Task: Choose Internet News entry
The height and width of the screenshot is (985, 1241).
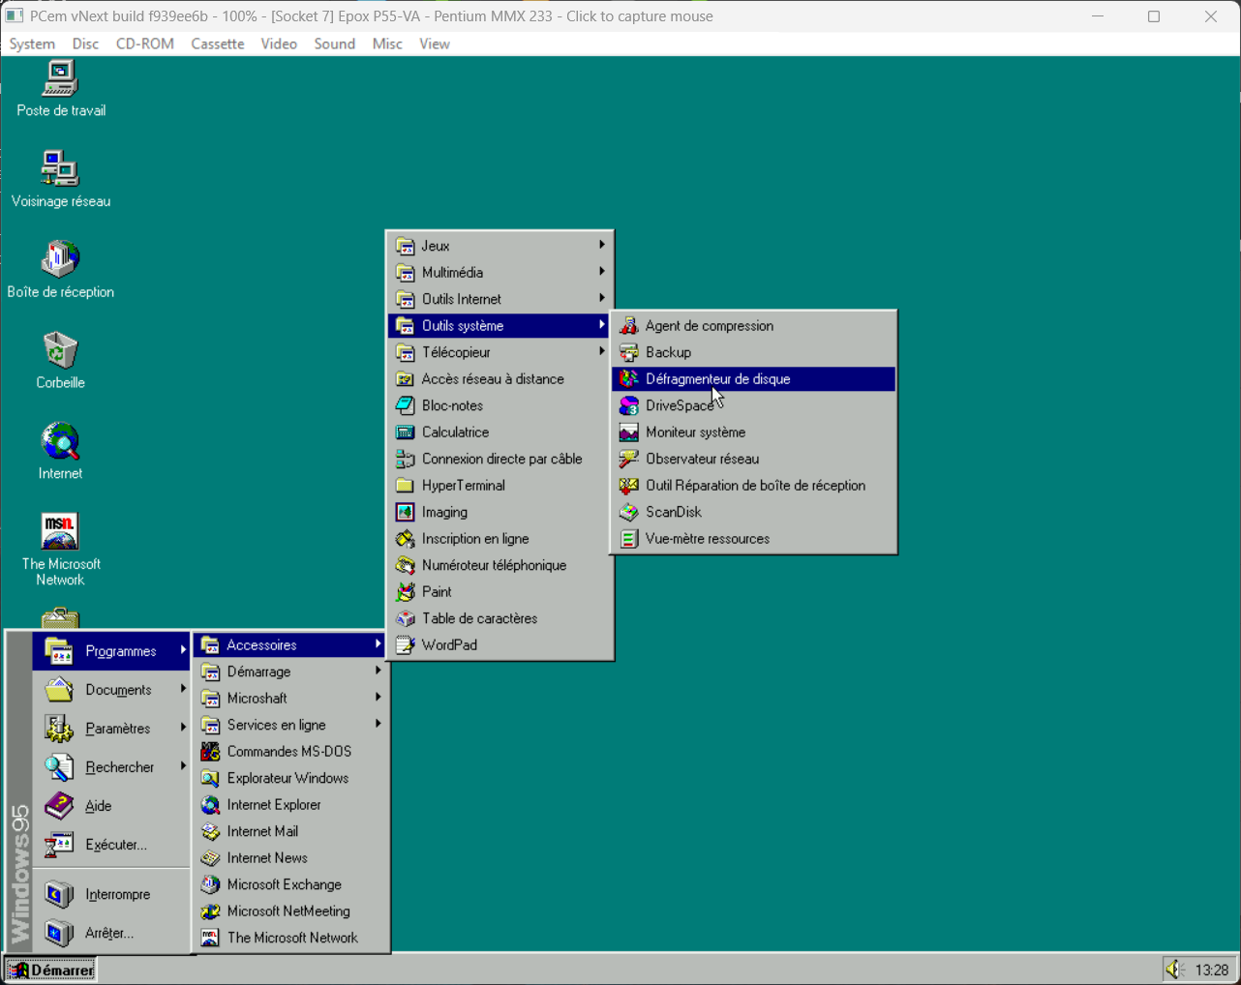Action: tap(291, 858)
